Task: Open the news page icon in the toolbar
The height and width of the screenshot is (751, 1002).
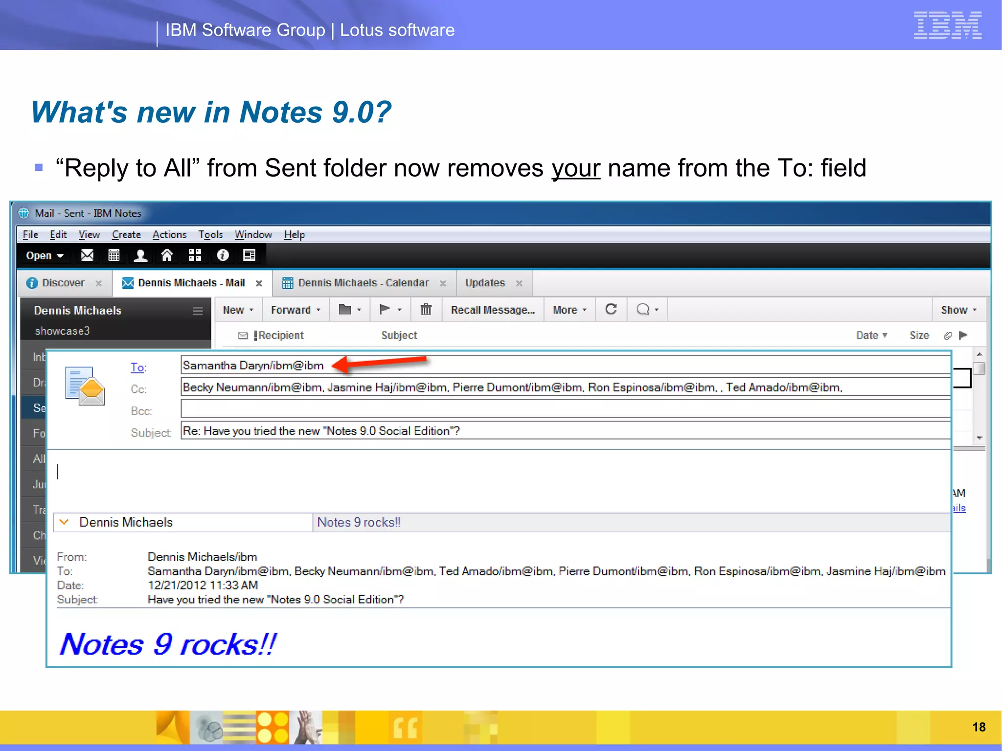Action: point(250,255)
